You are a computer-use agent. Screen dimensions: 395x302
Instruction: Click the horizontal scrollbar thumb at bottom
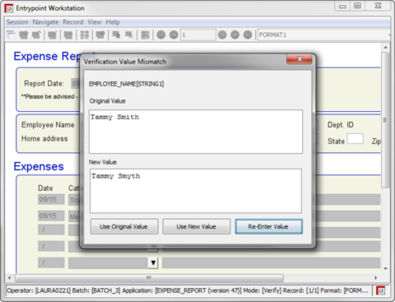(x=149, y=278)
